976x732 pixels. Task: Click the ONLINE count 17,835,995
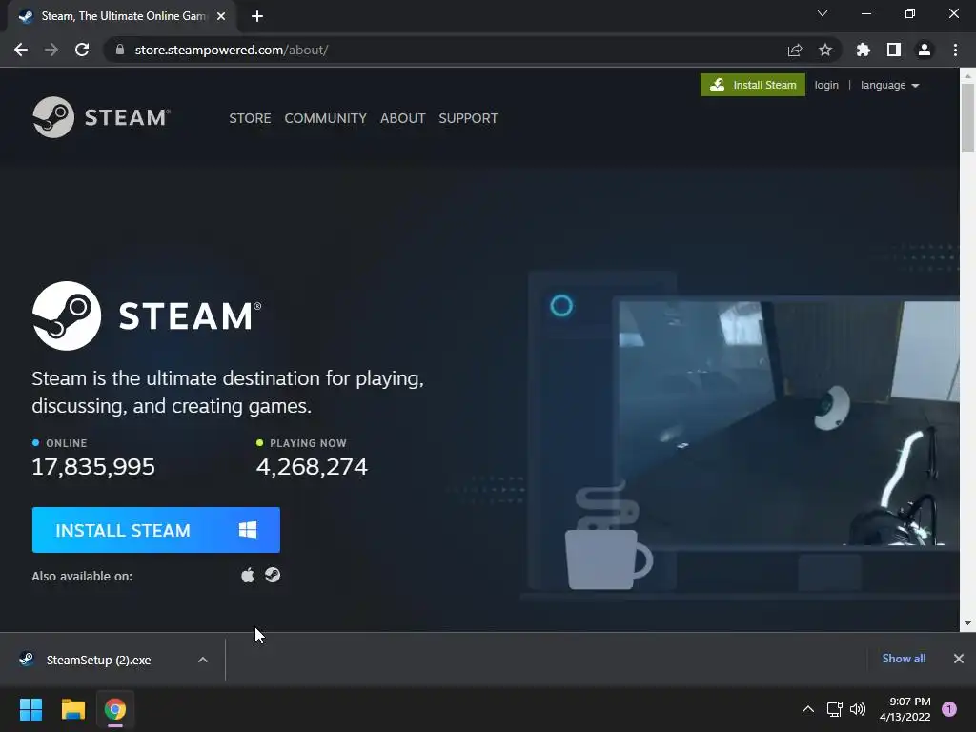(93, 467)
